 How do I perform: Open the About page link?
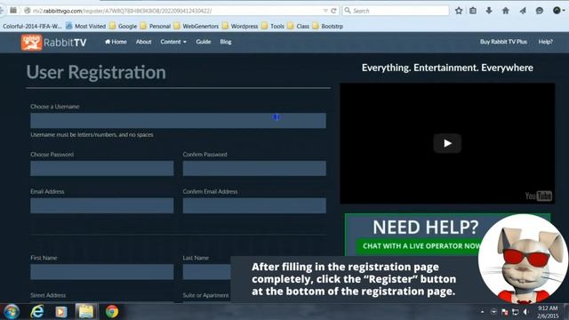pyautogui.click(x=144, y=42)
